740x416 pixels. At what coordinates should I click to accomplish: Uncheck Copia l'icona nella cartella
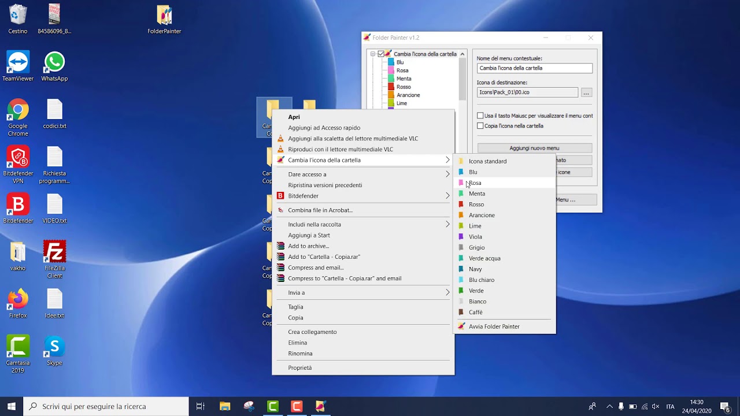pyautogui.click(x=480, y=125)
